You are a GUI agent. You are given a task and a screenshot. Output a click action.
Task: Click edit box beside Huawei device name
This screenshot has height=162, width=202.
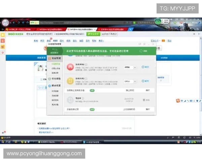click(x=86, y=64)
